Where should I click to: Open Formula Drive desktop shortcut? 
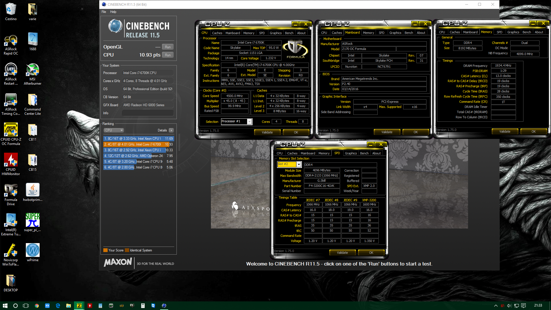tap(11, 195)
